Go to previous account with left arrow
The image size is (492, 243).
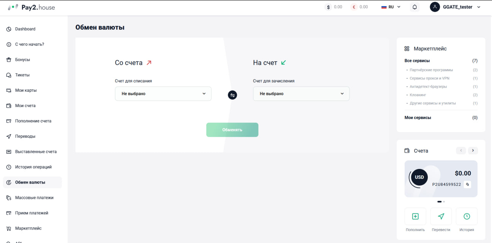[x=461, y=150]
